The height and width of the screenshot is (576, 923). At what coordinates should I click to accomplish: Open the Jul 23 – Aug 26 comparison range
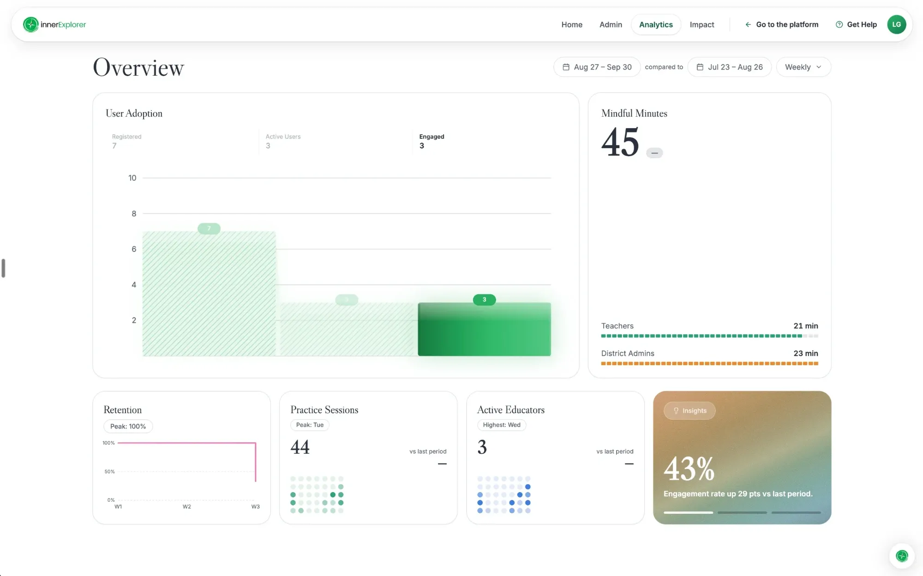point(730,67)
